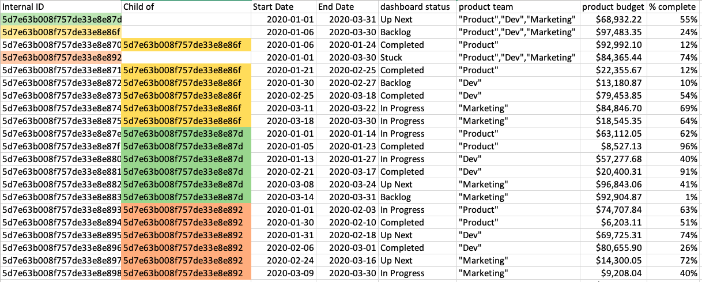This screenshot has width=702, height=282.
Task: Select the Internal ID cell ending e898
Action: [x=61, y=273]
